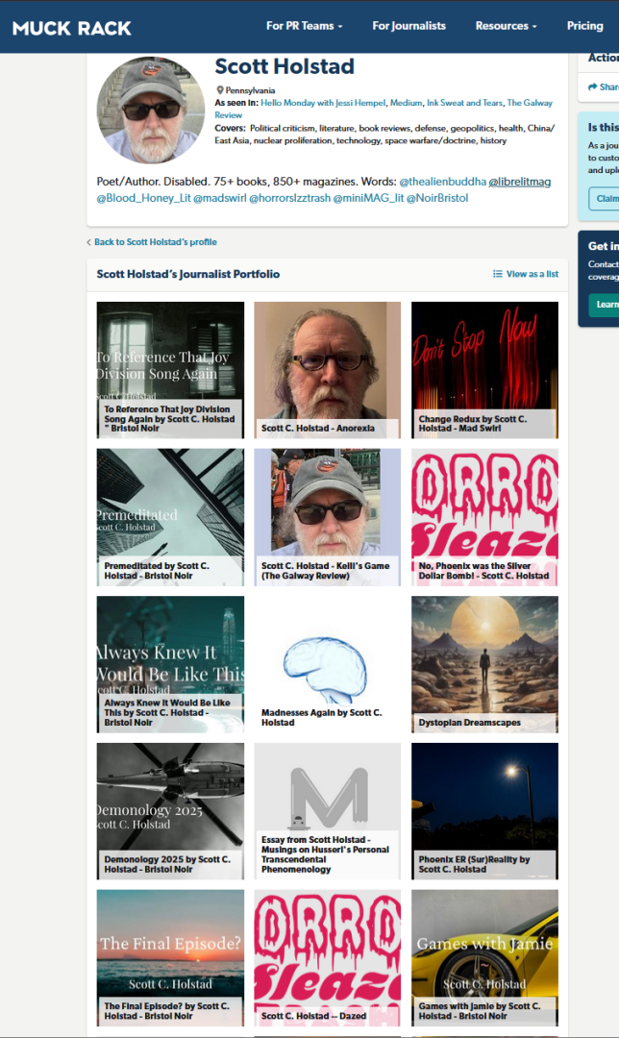
Task: Open the Change Redux neon sign tile
Action: click(484, 370)
